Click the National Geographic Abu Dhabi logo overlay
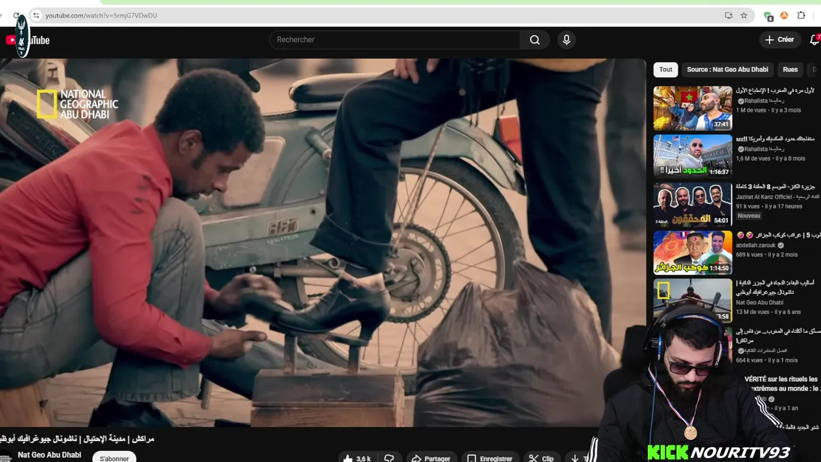 (78, 104)
